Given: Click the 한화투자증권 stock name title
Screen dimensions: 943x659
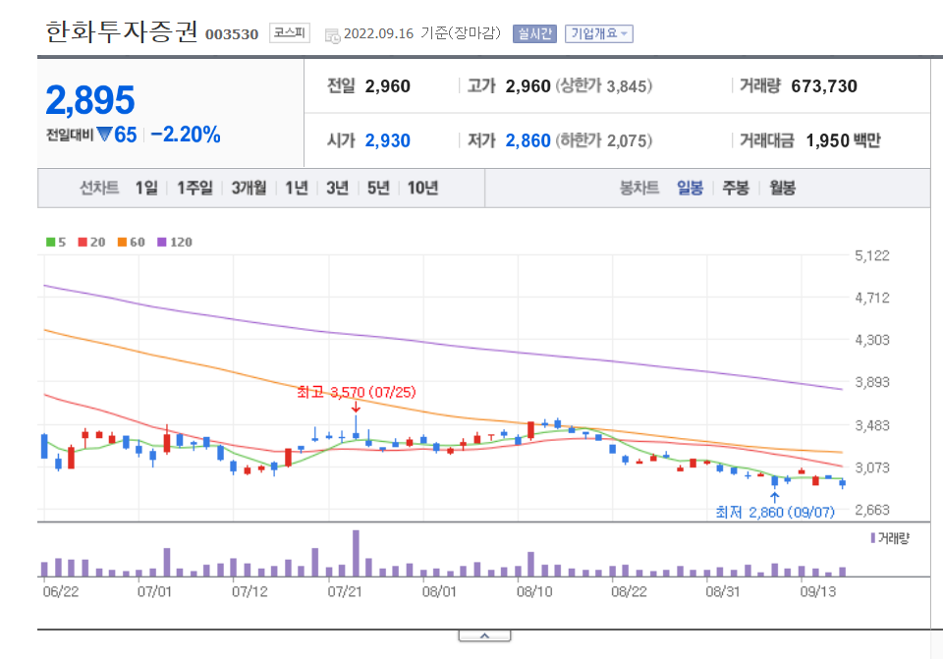Looking at the screenshot, I should tap(122, 31).
